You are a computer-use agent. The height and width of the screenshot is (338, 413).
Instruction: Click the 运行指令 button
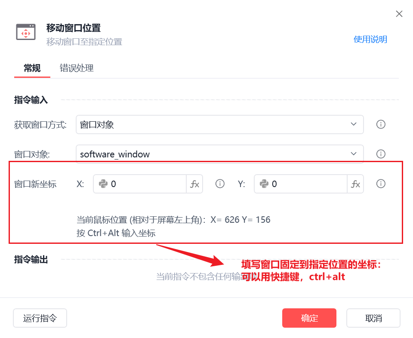coord(40,318)
